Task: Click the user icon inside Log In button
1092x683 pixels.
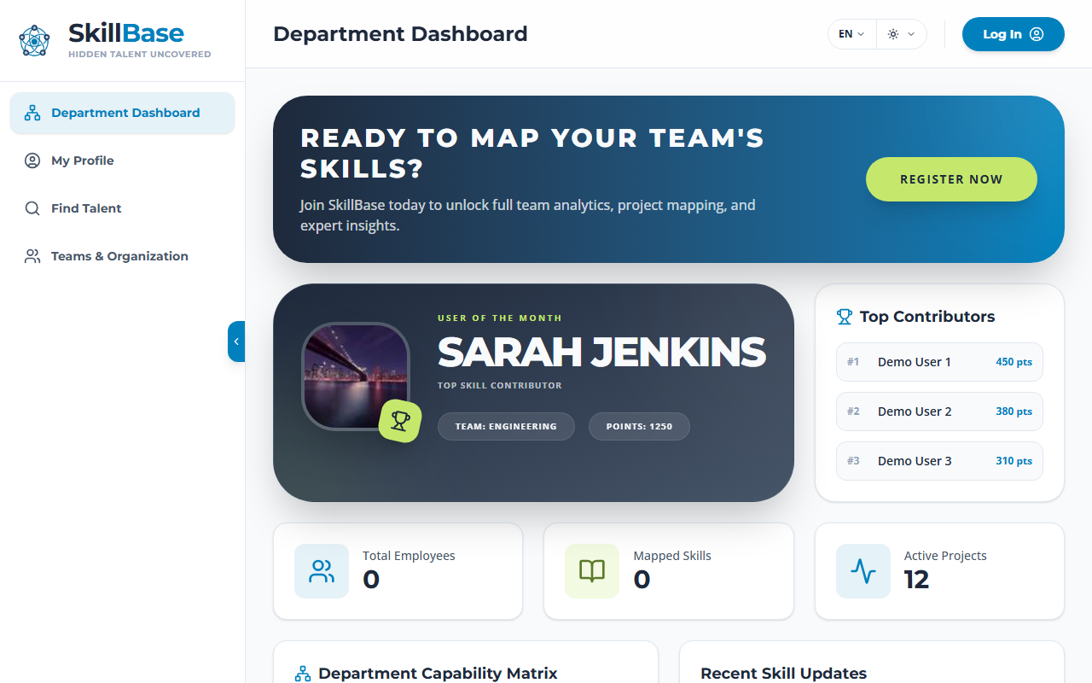Action: pyautogui.click(x=1037, y=34)
